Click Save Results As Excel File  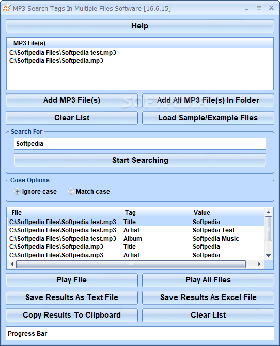(x=208, y=297)
